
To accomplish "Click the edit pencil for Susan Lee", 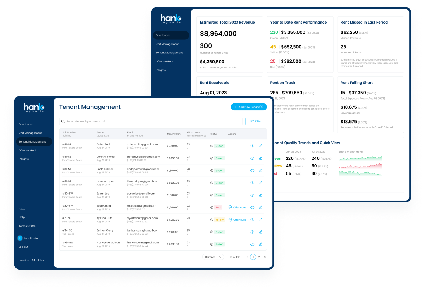I will click(260, 195).
